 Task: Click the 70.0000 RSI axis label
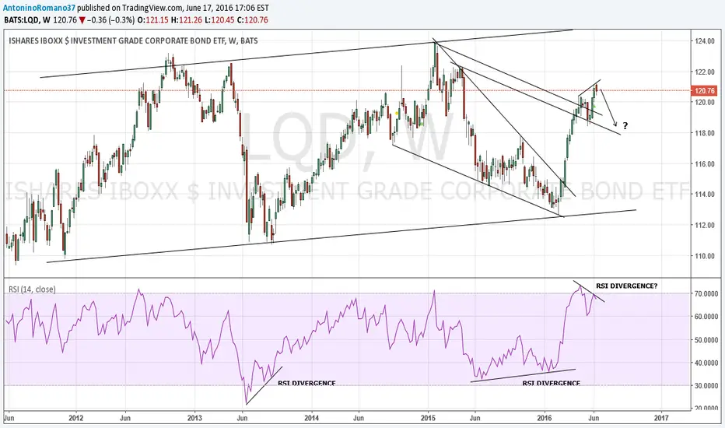706,293
